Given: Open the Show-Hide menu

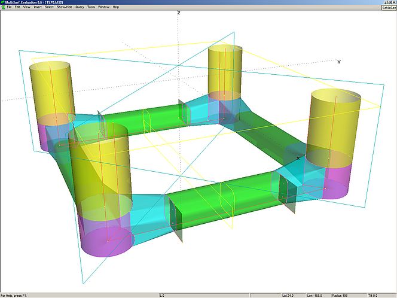Looking at the screenshot, I should click(x=65, y=7).
